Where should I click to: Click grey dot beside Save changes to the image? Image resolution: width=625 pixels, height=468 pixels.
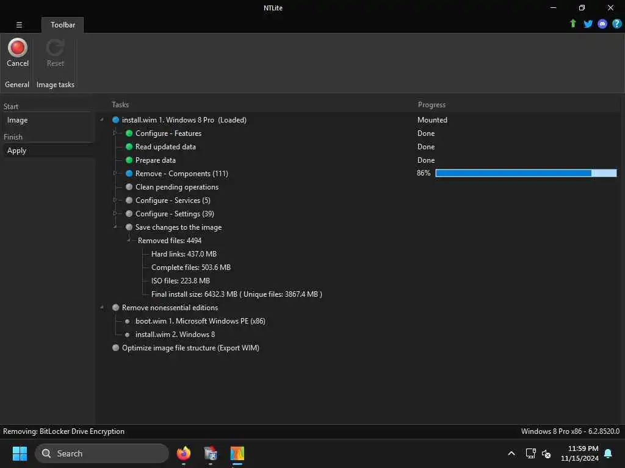129,227
